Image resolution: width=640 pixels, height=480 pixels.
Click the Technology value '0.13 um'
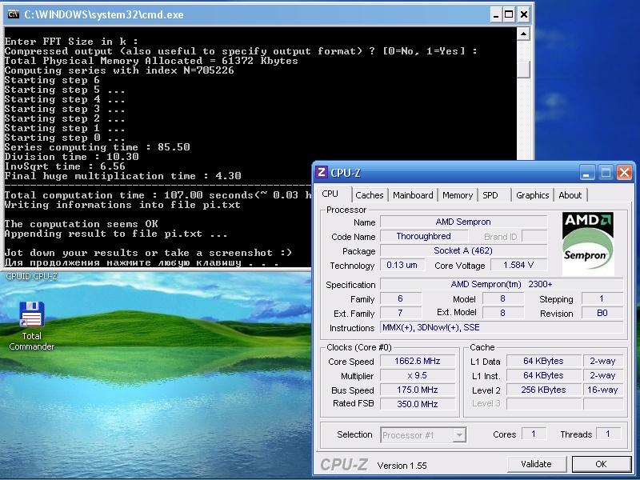tap(402, 265)
